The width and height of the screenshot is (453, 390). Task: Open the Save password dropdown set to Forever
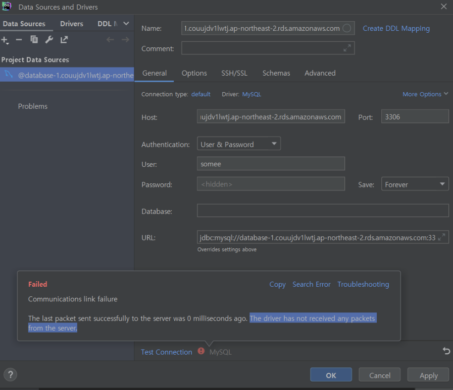point(415,184)
